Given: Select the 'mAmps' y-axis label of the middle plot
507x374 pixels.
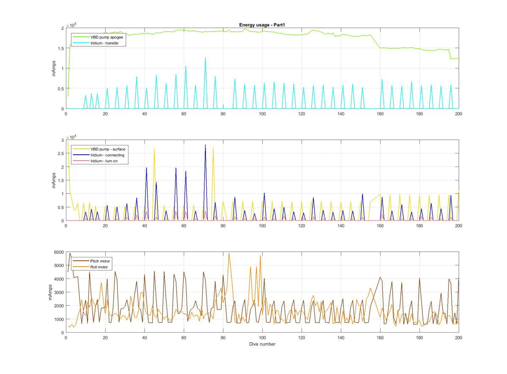Looking at the screenshot, I should point(54,180).
